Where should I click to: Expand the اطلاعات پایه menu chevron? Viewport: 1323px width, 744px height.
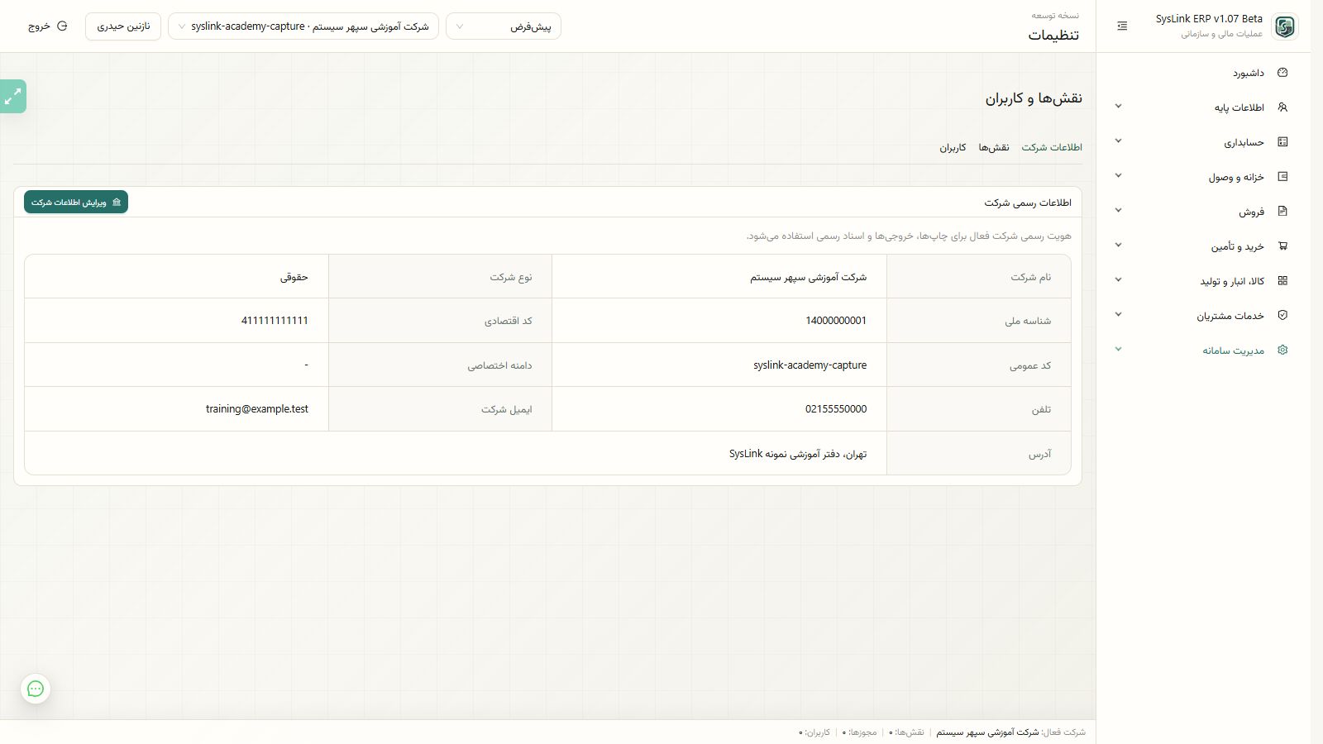(x=1118, y=107)
